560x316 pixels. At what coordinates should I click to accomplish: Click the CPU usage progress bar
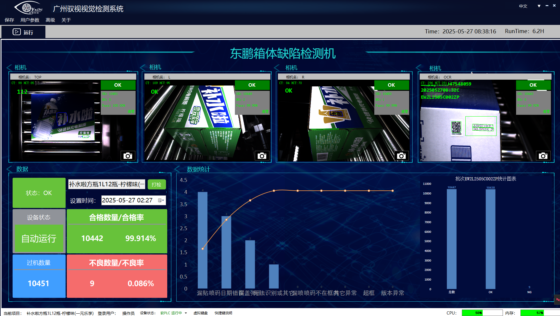coord(482,313)
